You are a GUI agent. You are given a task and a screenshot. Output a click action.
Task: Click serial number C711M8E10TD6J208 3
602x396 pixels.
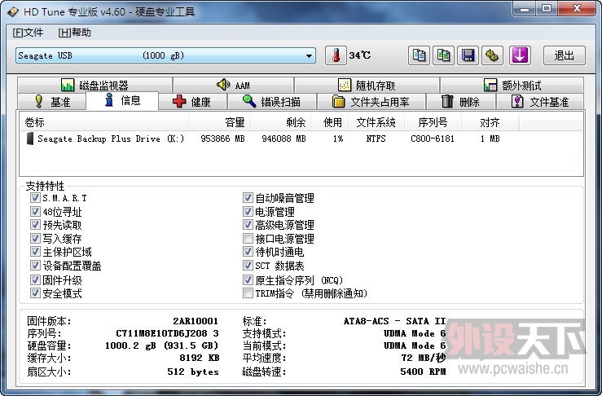tap(167, 333)
